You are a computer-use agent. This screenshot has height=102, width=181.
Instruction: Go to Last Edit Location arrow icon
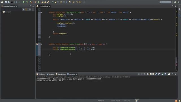(77, 2)
